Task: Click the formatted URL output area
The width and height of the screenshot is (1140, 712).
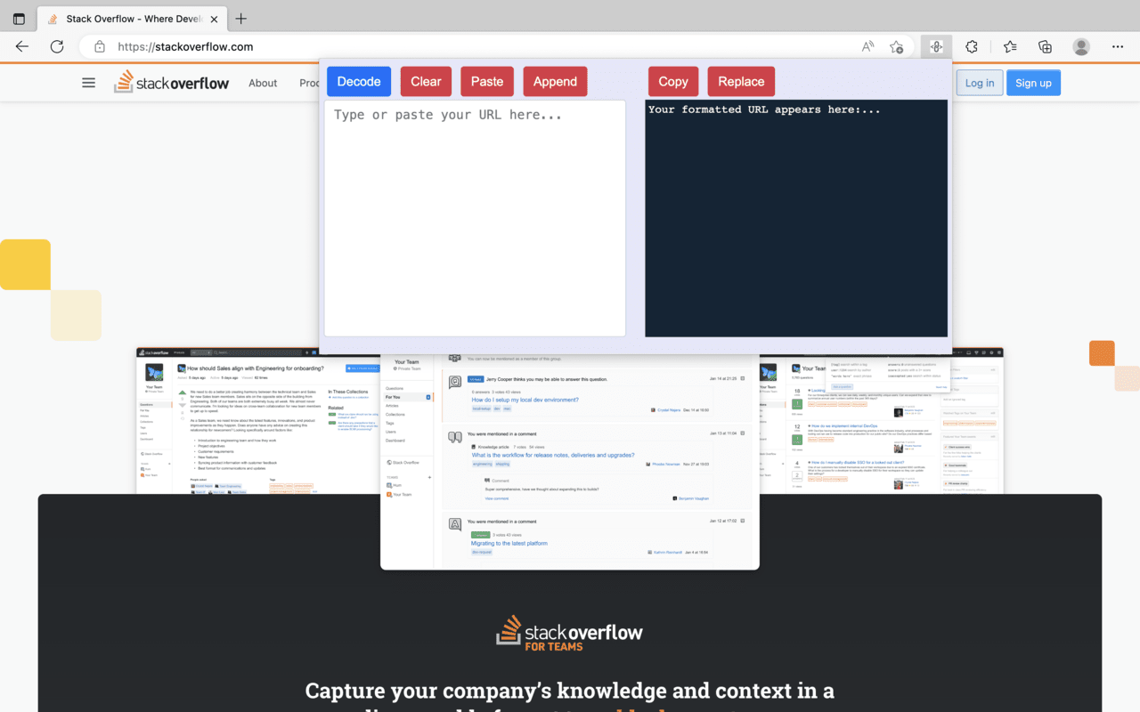Action: (x=796, y=218)
